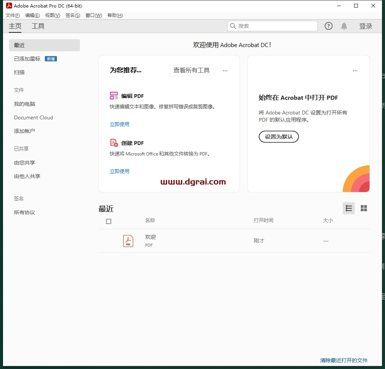This screenshot has width=385, height=369.
Task: Click the 编辑 PDF heading
Action: point(132,96)
